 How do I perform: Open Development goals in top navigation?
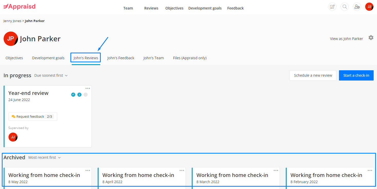205,8
